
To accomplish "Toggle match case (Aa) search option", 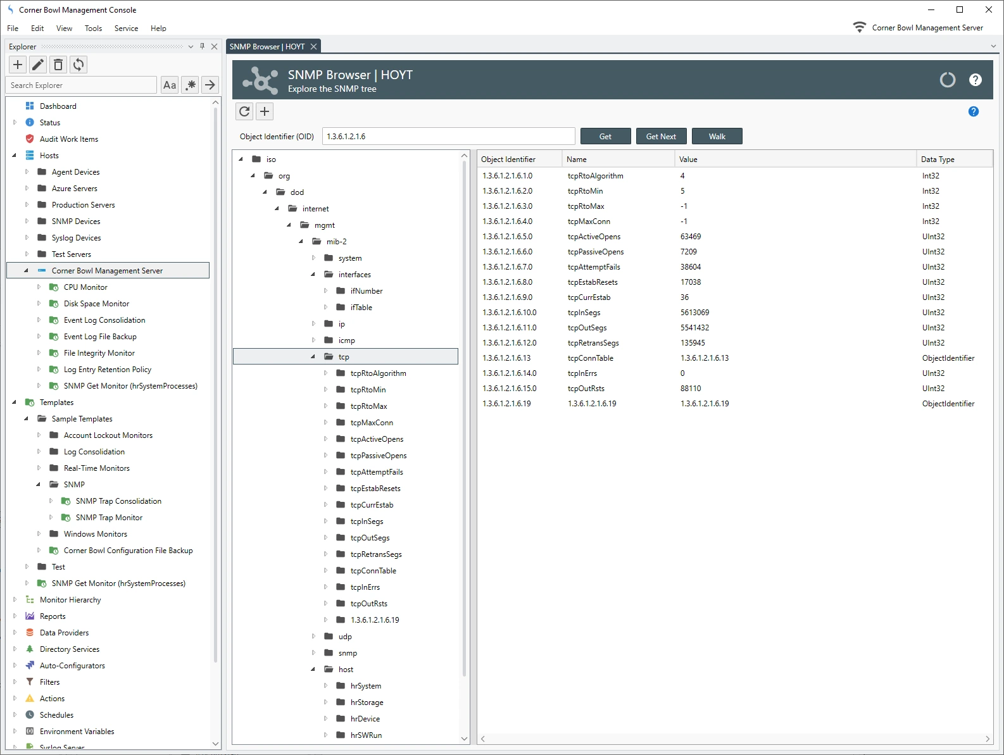I will 170,85.
